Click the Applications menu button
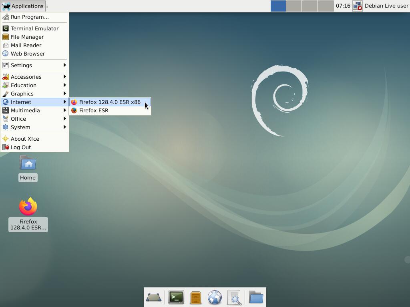 [23, 6]
